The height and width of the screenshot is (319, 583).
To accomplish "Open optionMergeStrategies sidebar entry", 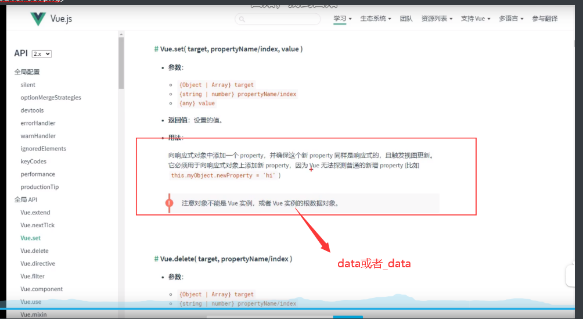I will coord(51,98).
